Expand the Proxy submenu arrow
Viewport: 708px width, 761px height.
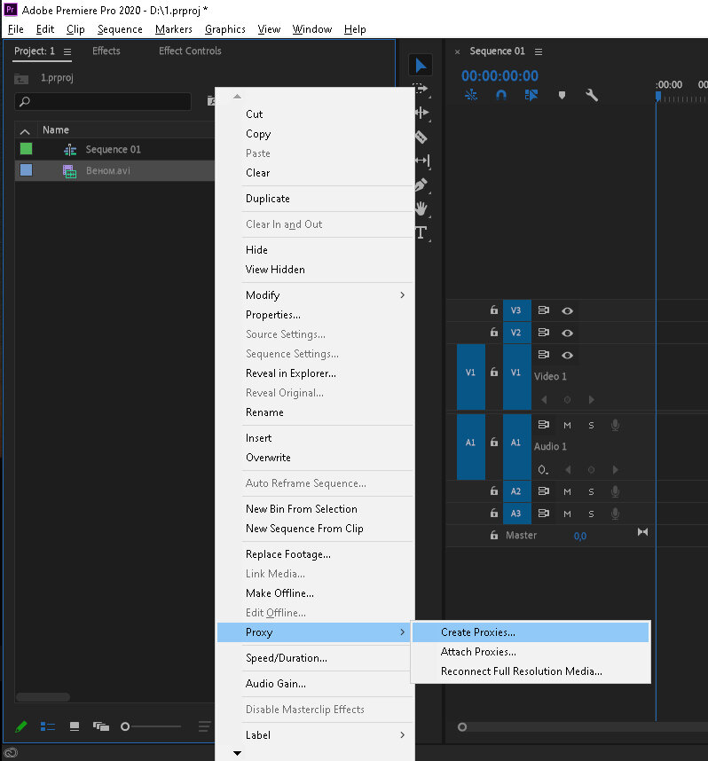click(402, 632)
